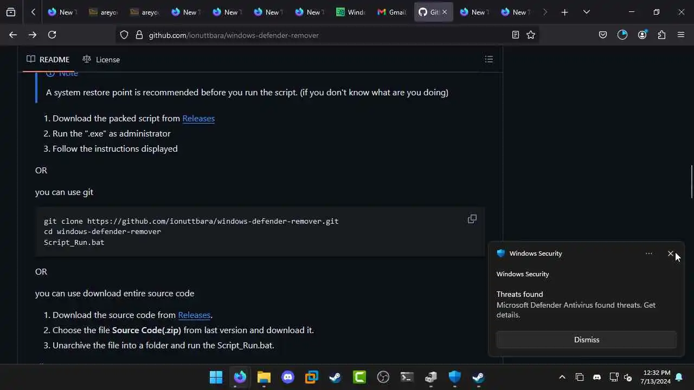This screenshot has height=390, width=694.
Task: Click 'Run the ".exe" as administrator' step
Action: click(x=111, y=133)
